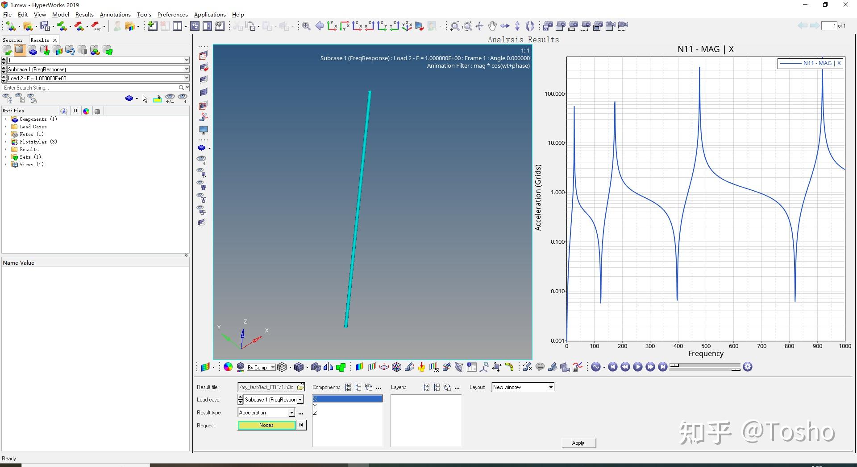Click the yellow Nodes request button
The width and height of the screenshot is (857, 467).
coord(266,426)
